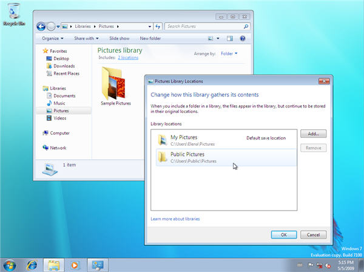Viewport: 364px width, 272px height.
Task: Launch Windows Media Player from the taskbar
Action: [x=75, y=265]
